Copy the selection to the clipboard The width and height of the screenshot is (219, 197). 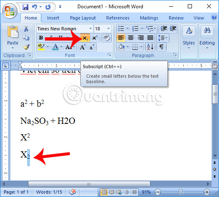[x=26, y=38]
